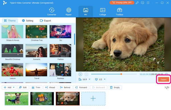Stop the preview playback
171x110 pixels.
pyautogui.click(x=86, y=74)
